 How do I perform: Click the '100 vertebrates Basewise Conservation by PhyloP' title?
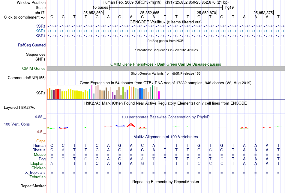pos(165,117)
